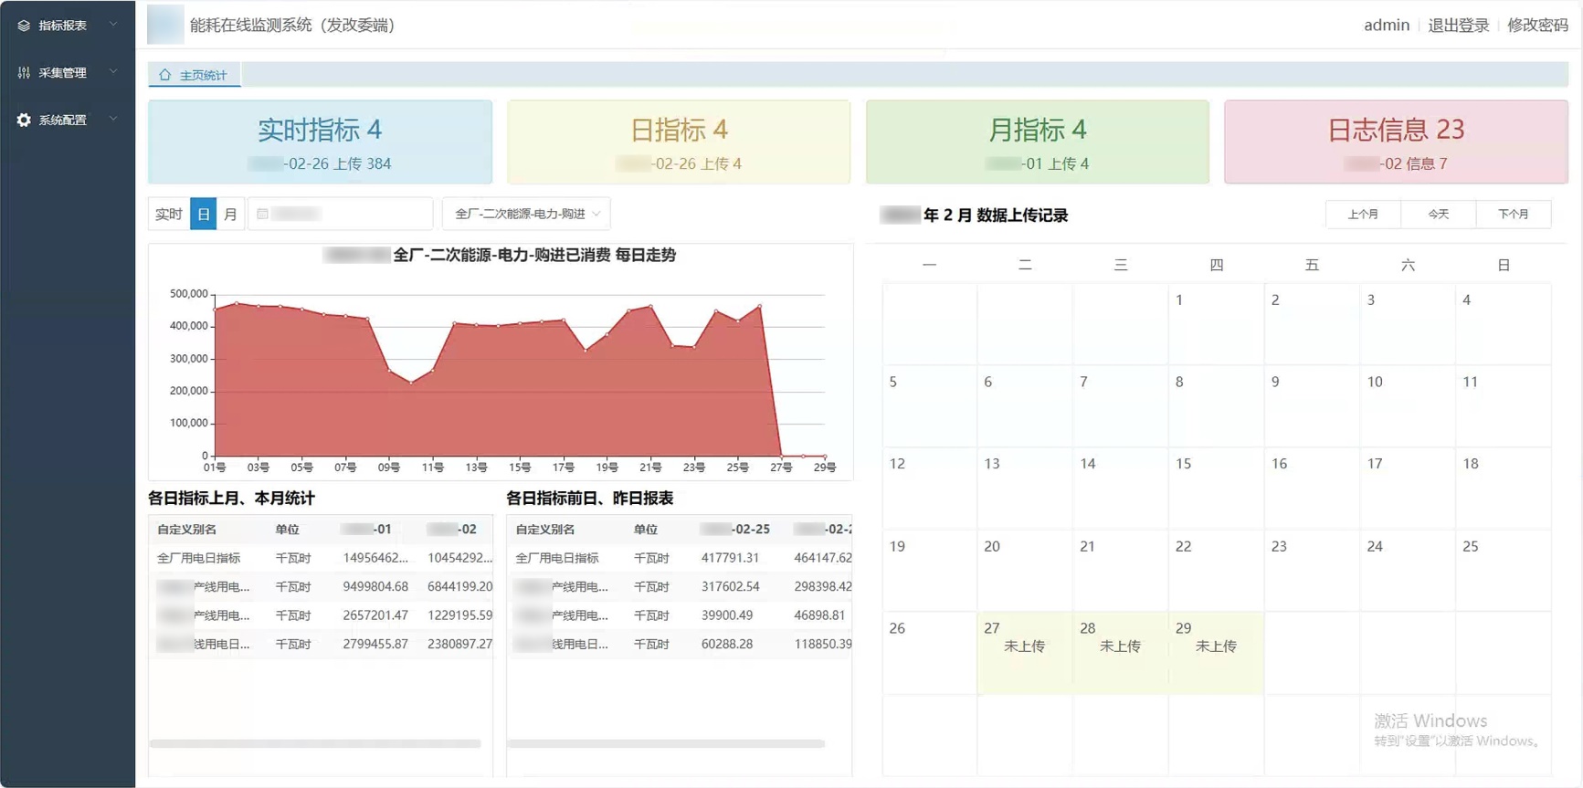
Task: Click the system logo image in header
Action: click(x=165, y=25)
